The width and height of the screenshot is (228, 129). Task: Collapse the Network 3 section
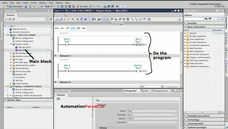(56, 56)
